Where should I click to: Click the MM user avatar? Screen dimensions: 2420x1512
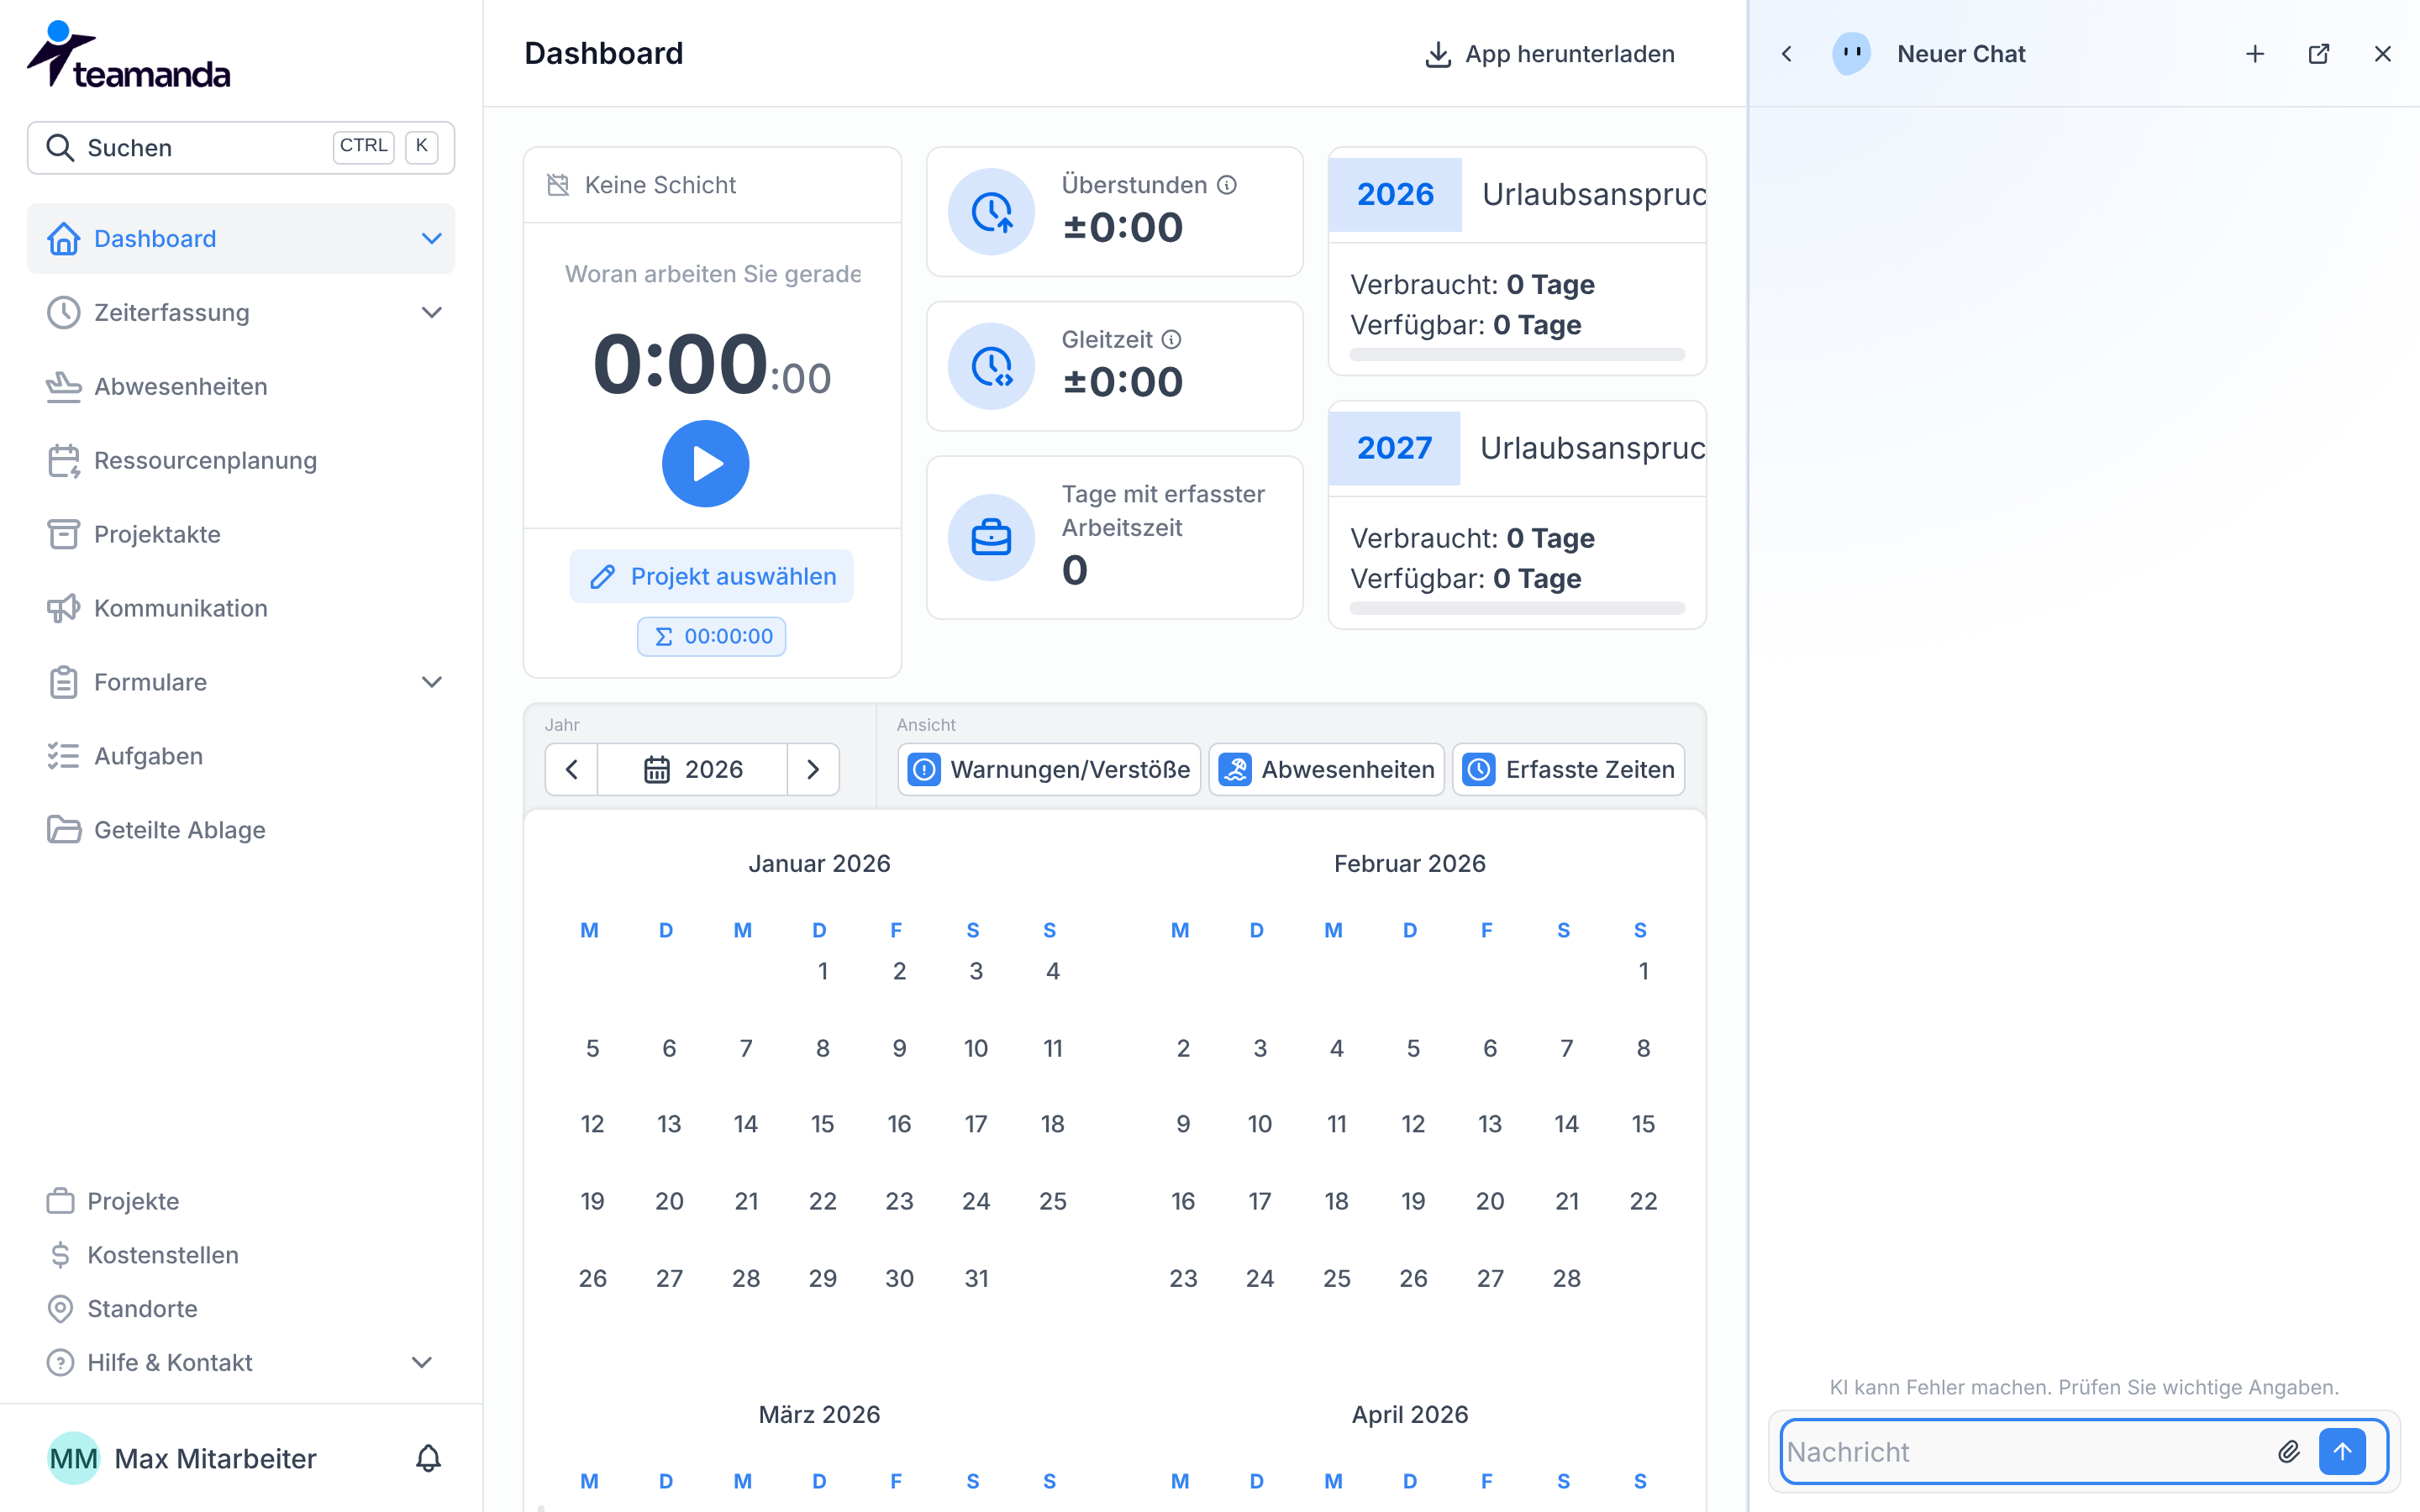73,1459
